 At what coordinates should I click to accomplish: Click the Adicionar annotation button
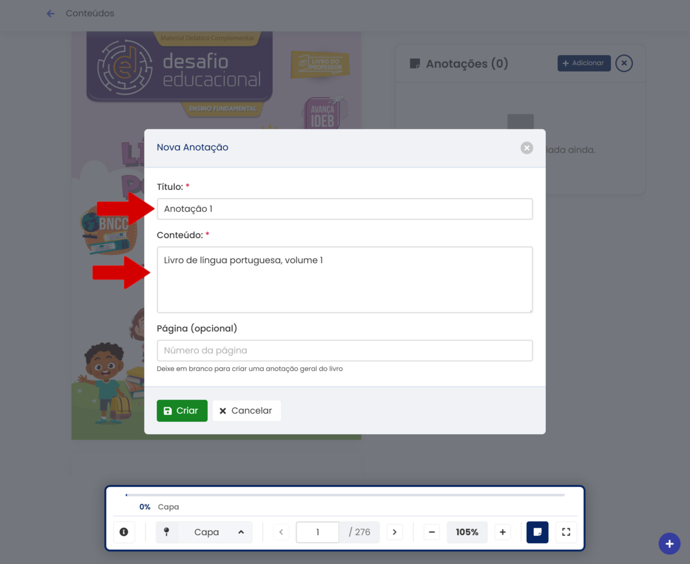click(583, 63)
